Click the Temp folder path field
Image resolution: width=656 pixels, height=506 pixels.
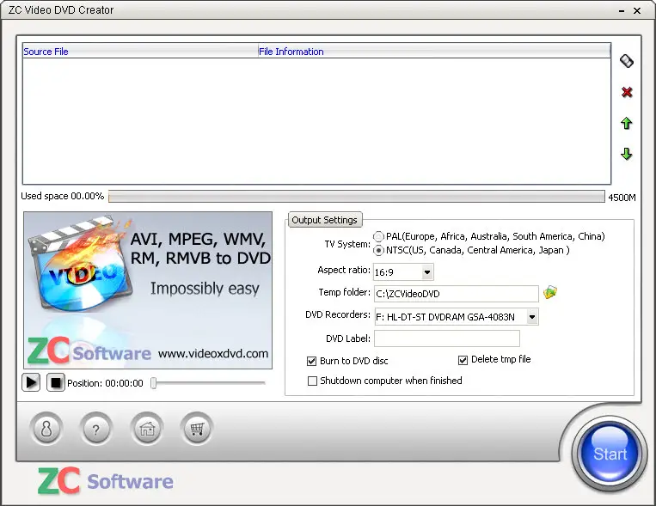(x=456, y=294)
